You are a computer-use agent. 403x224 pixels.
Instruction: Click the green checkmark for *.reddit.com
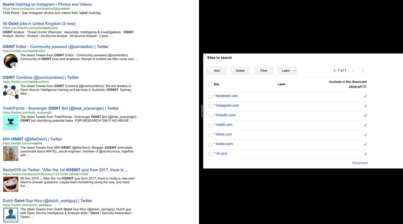tap(366, 125)
